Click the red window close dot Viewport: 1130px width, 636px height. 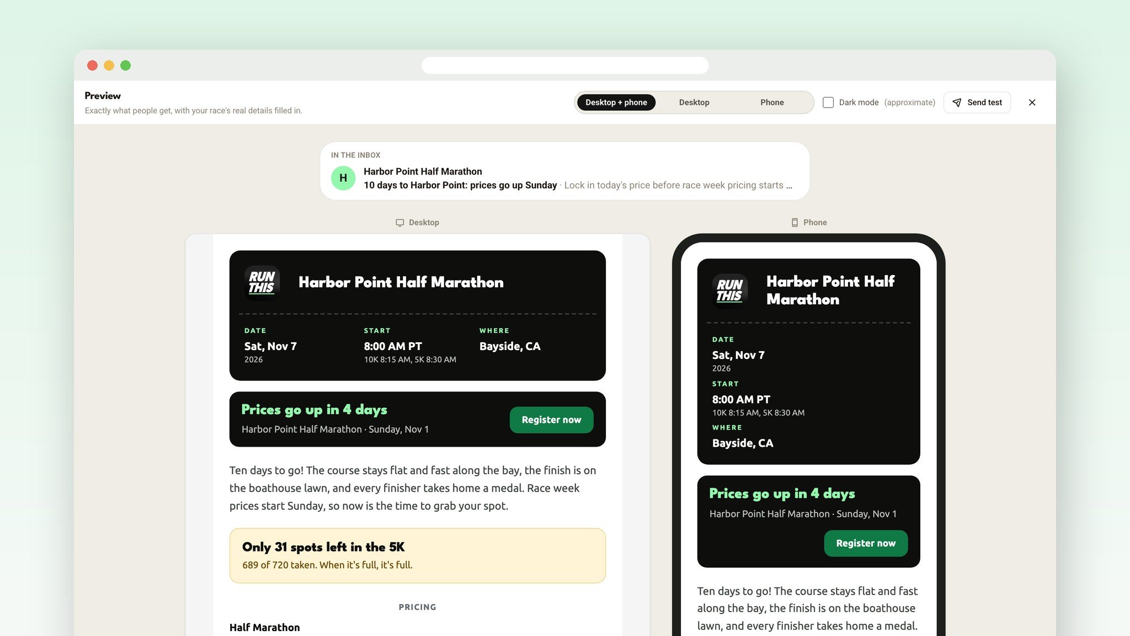[x=92, y=65]
